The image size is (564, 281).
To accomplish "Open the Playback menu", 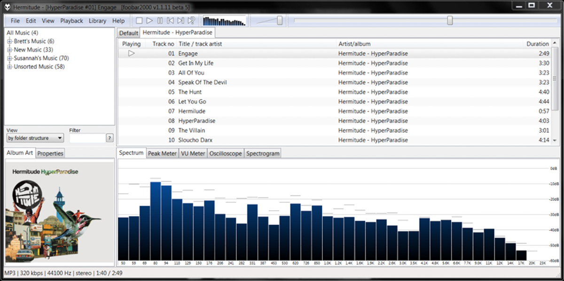I will pyautogui.click(x=71, y=21).
